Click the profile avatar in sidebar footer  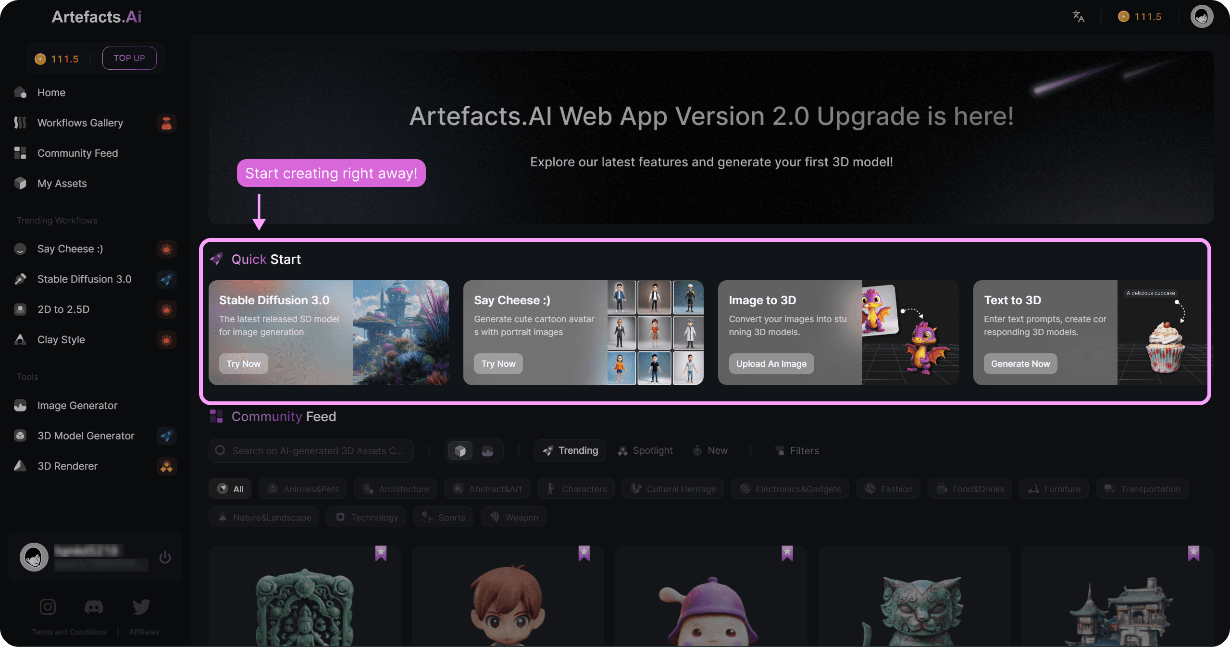pos(34,557)
